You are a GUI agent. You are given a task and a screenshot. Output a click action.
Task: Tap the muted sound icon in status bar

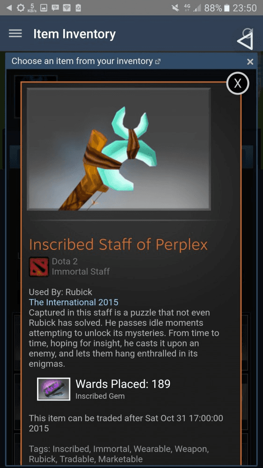click(x=175, y=8)
